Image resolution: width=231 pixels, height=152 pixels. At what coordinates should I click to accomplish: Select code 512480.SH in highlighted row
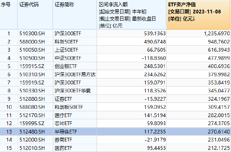pyautogui.click(x=32, y=132)
